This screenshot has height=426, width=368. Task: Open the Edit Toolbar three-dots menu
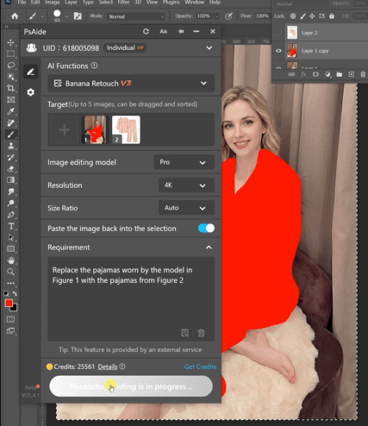click(x=11, y=283)
